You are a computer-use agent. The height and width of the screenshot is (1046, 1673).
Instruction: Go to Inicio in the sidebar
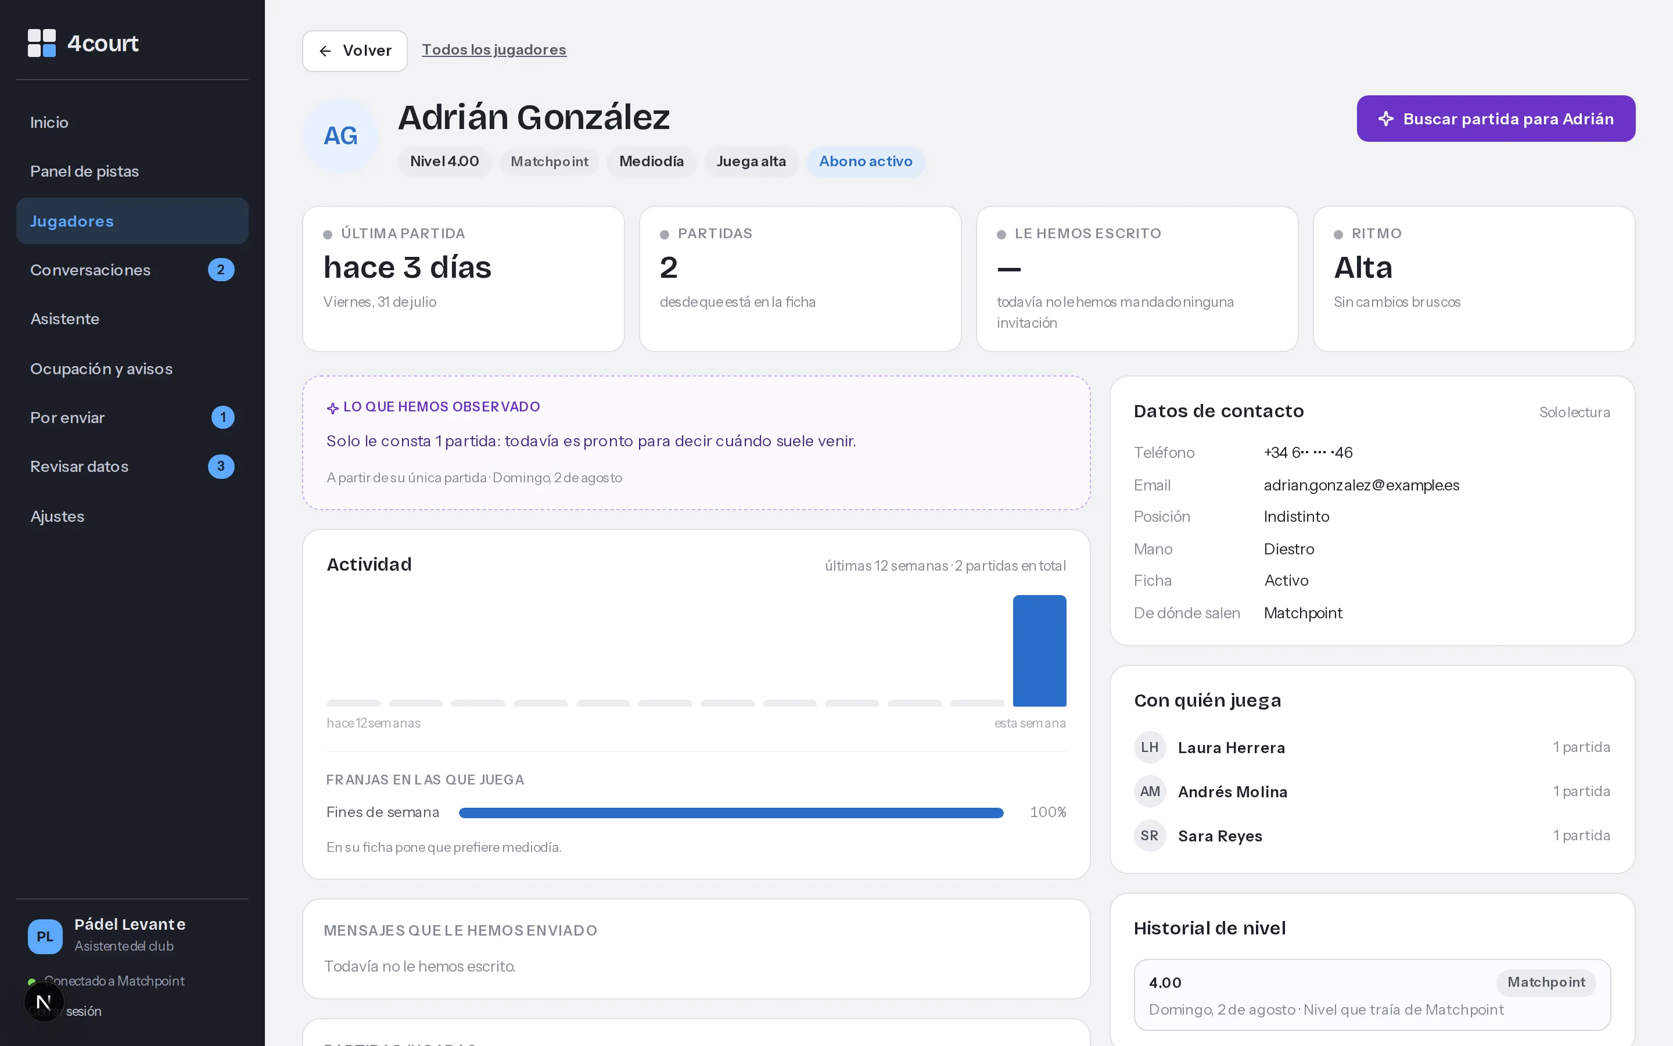(x=132, y=123)
